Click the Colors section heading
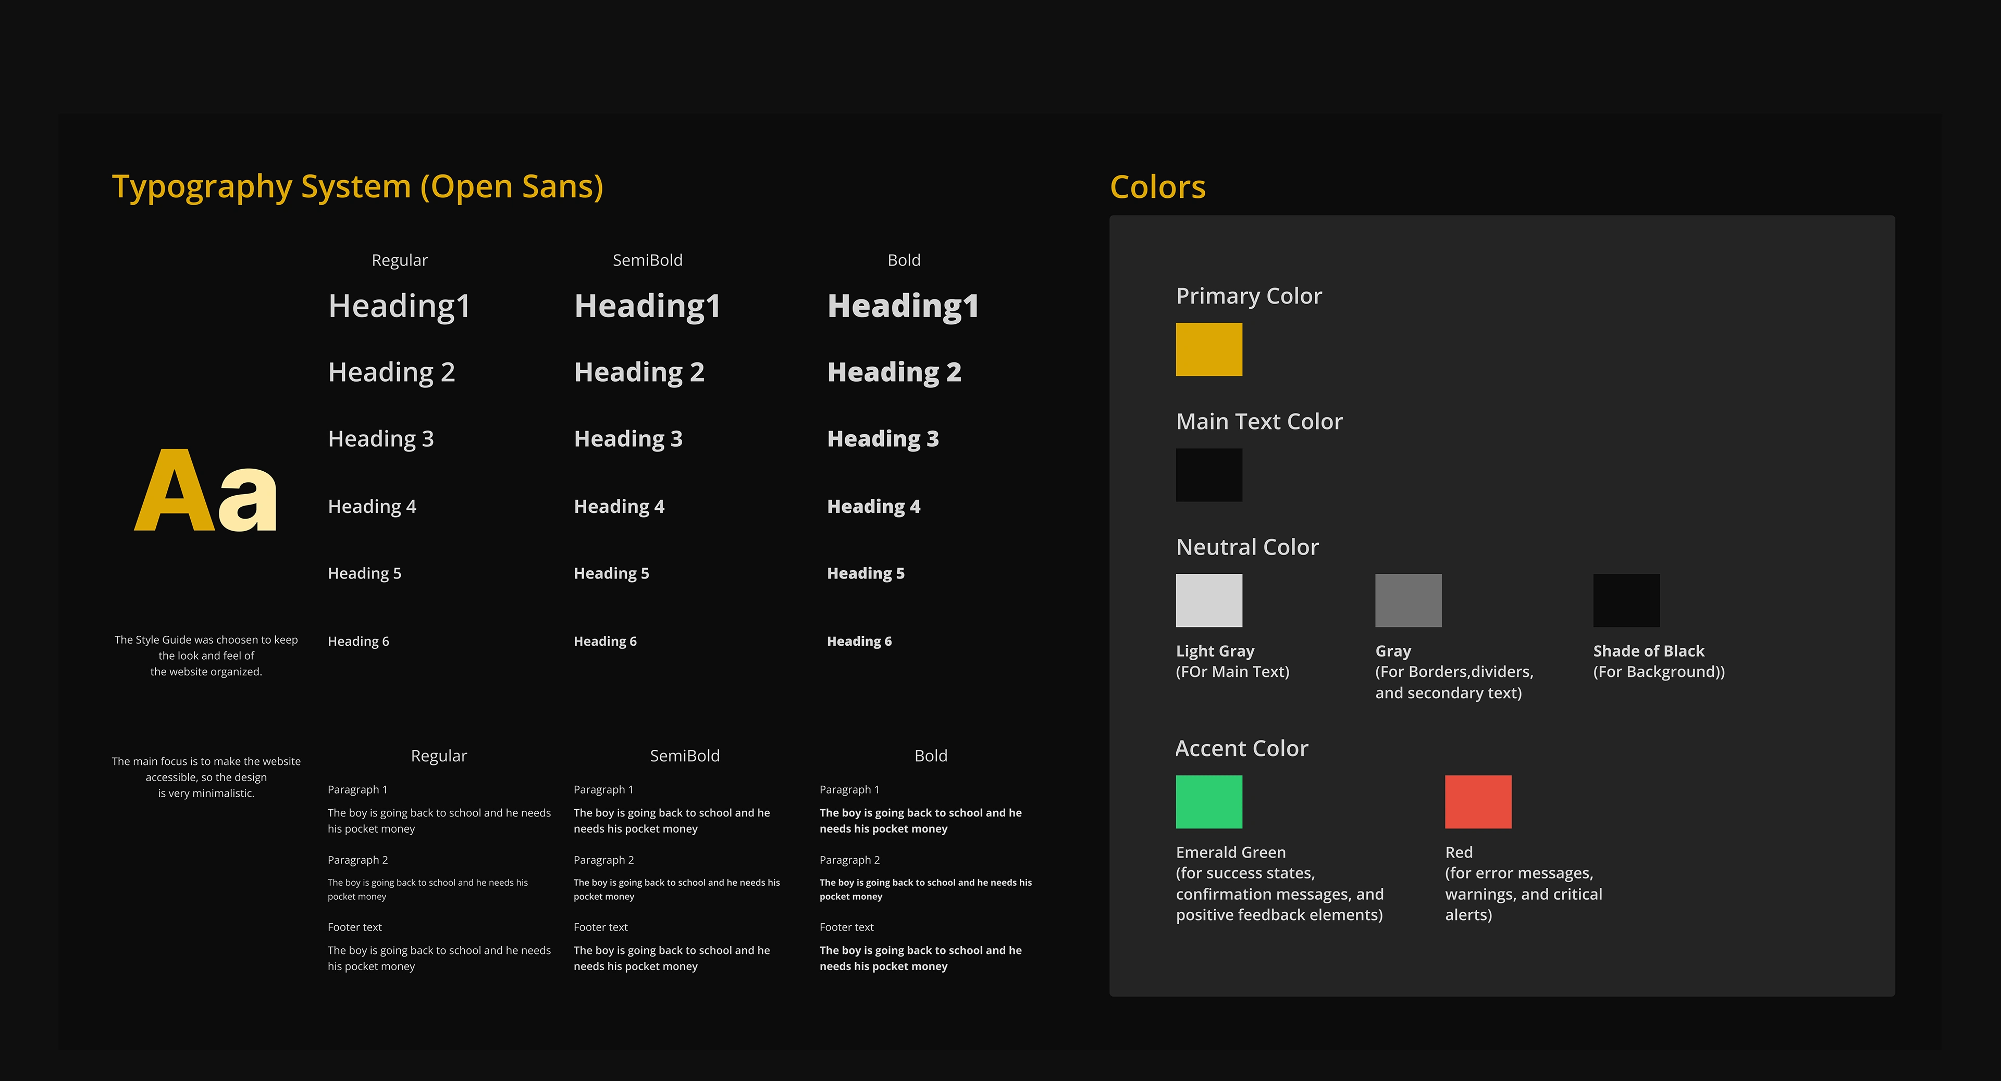The height and width of the screenshot is (1081, 2001). coord(1157,187)
